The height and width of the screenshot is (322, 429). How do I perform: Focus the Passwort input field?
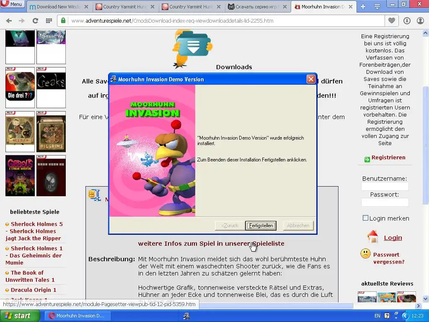[385, 203]
